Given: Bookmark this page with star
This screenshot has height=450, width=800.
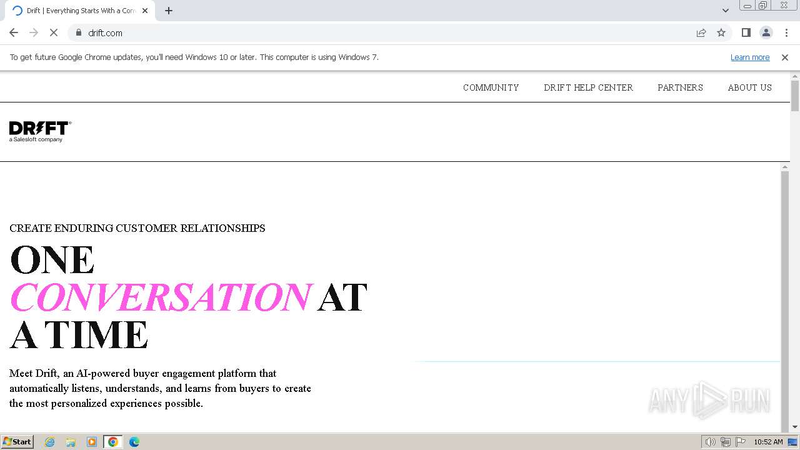Looking at the screenshot, I should click(721, 32).
